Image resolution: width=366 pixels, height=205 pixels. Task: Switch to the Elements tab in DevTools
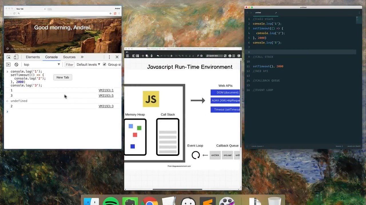pos(33,57)
